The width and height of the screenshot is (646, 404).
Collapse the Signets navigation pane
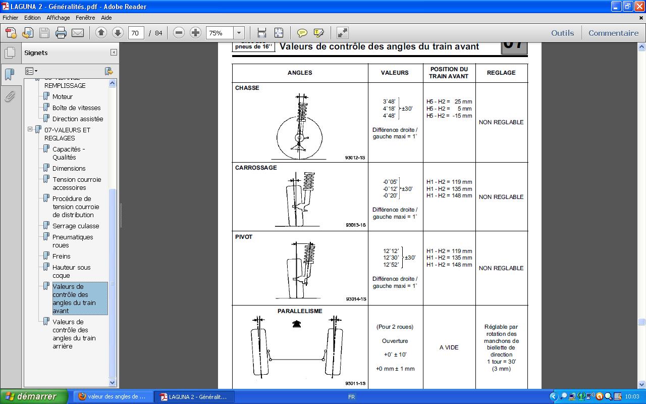(x=114, y=53)
